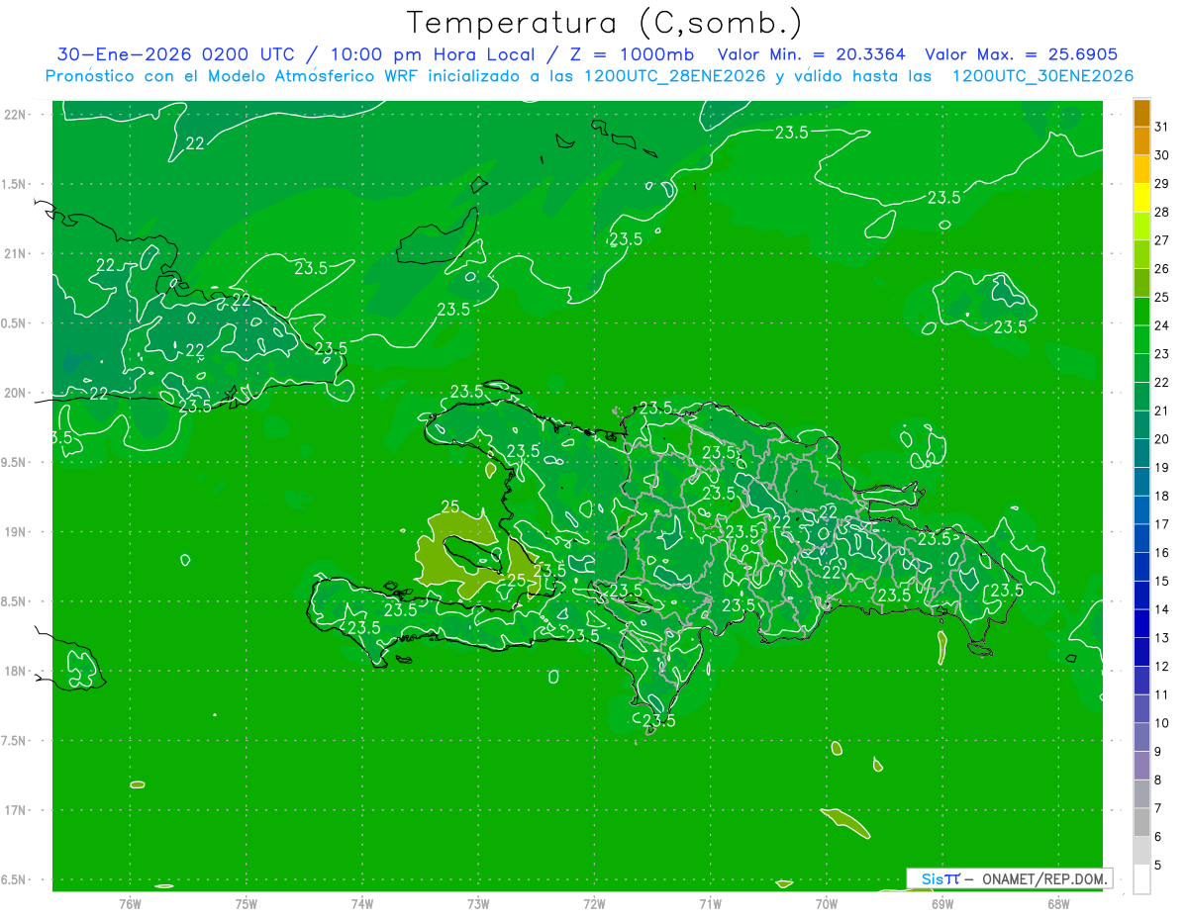This screenshot has height=917, width=1188.
Task: Click '1200UTC_28ENE2026' initialization time text
Action: (674, 76)
